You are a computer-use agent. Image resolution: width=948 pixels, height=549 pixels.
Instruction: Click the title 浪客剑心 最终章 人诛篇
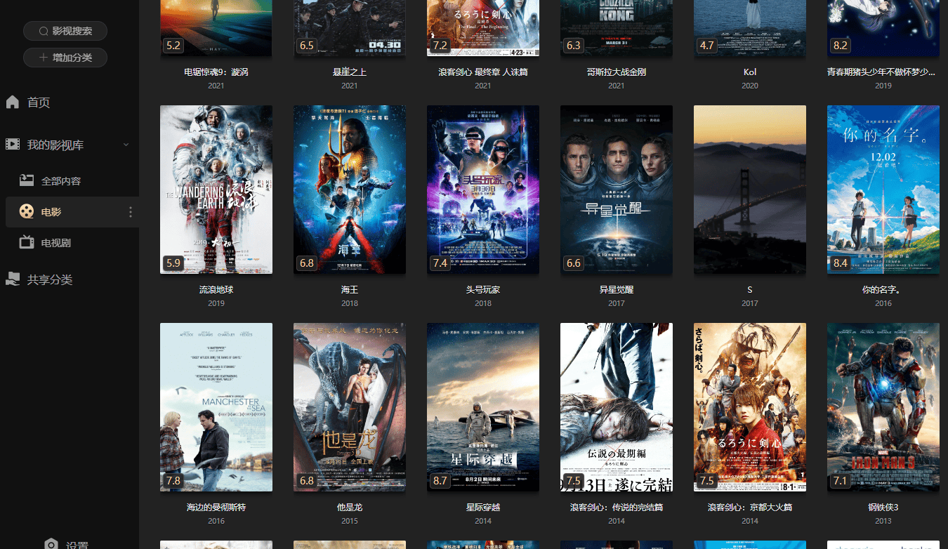(483, 72)
